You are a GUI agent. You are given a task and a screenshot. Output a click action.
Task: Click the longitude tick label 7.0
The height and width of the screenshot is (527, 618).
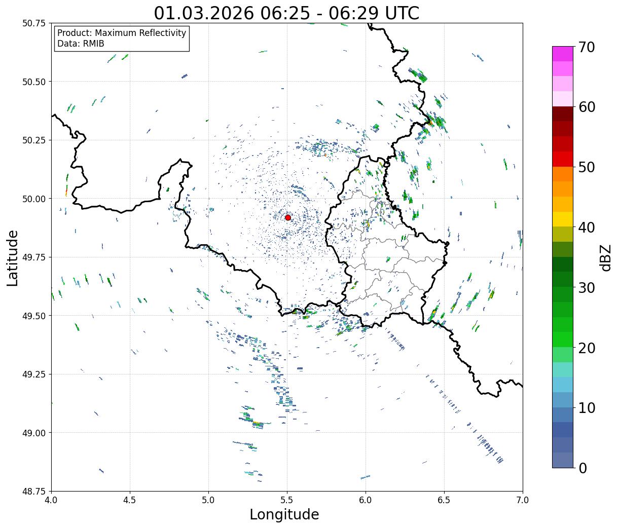point(523,500)
